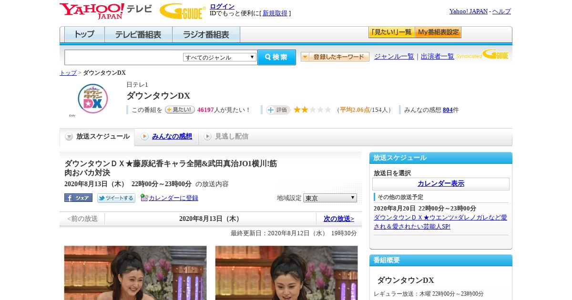Click the blue 検索 search button
Viewport: 572px width, 300px height.
(x=276, y=57)
